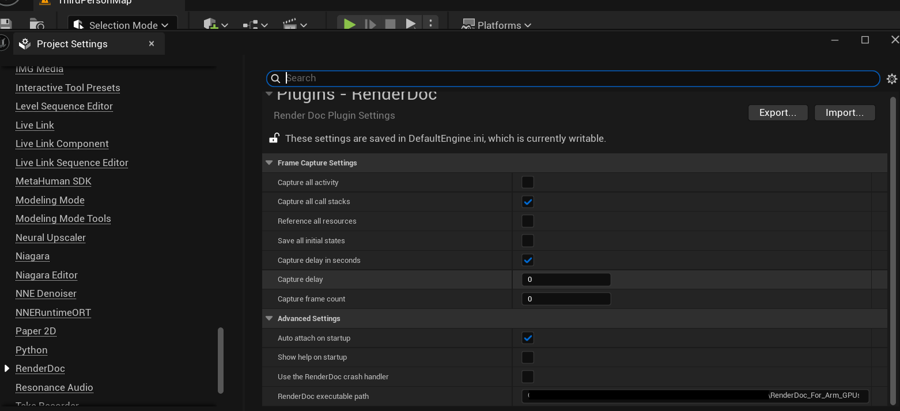Open the Platforms dropdown

click(x=496, y=25)
